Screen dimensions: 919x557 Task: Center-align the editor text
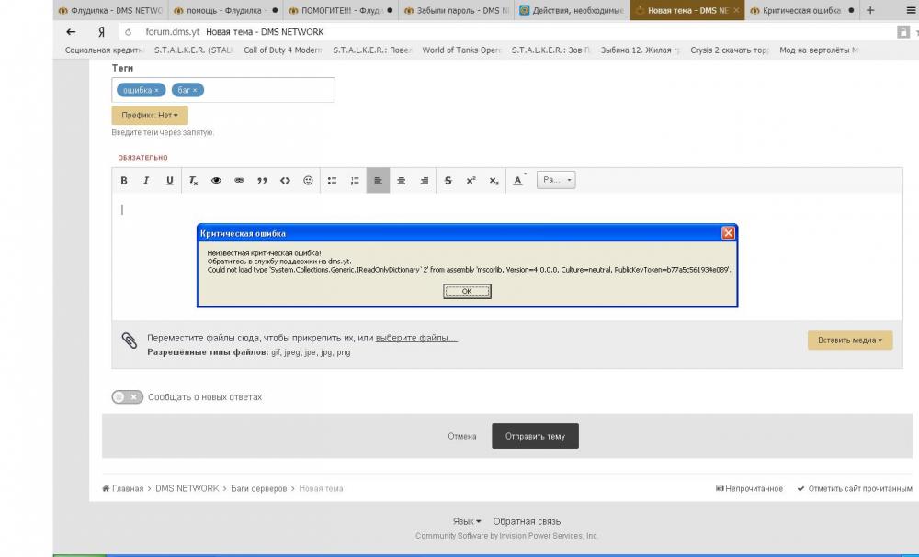402,181
